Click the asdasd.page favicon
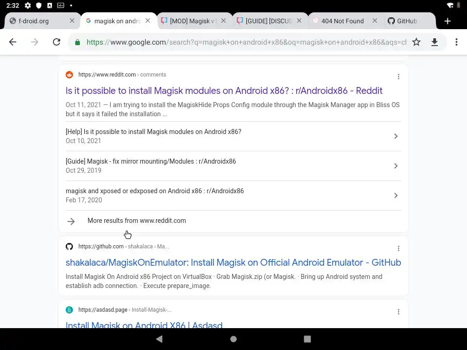 (69, 310)
